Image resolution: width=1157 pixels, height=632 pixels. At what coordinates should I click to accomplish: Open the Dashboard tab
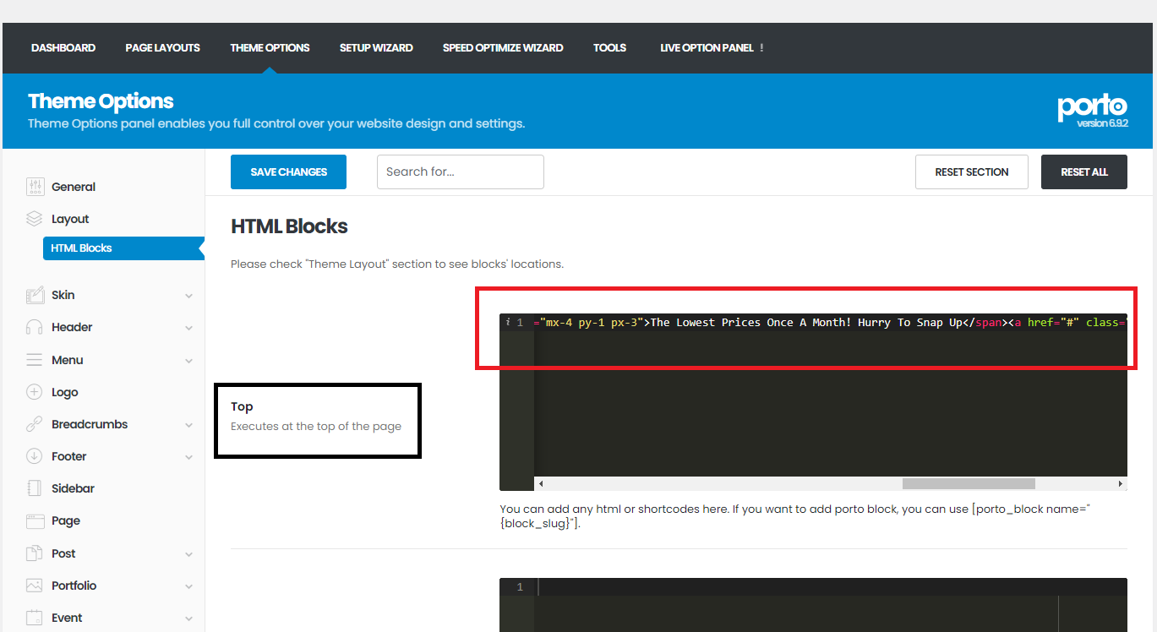pyautogui.click(x=63, y=48)
